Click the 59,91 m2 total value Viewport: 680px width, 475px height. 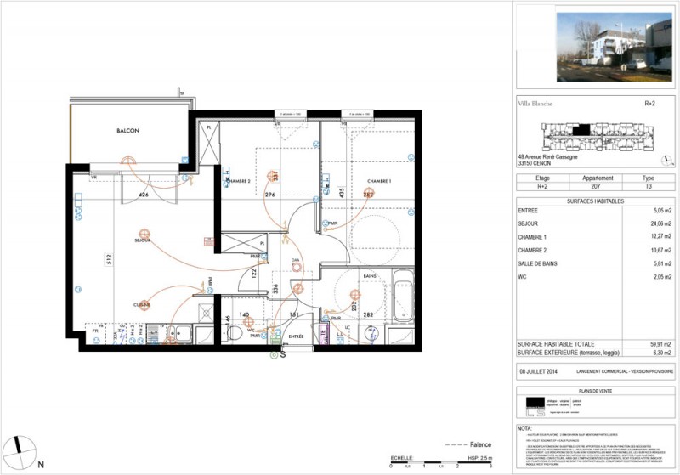pyautogui.click(x=660, y=344)
